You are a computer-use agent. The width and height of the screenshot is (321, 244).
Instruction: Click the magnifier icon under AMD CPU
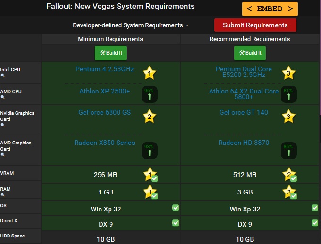[x=2, y=97]
